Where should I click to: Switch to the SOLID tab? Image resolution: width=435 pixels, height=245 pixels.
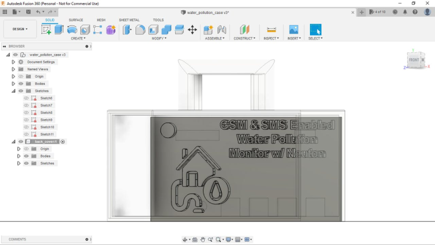50,20
